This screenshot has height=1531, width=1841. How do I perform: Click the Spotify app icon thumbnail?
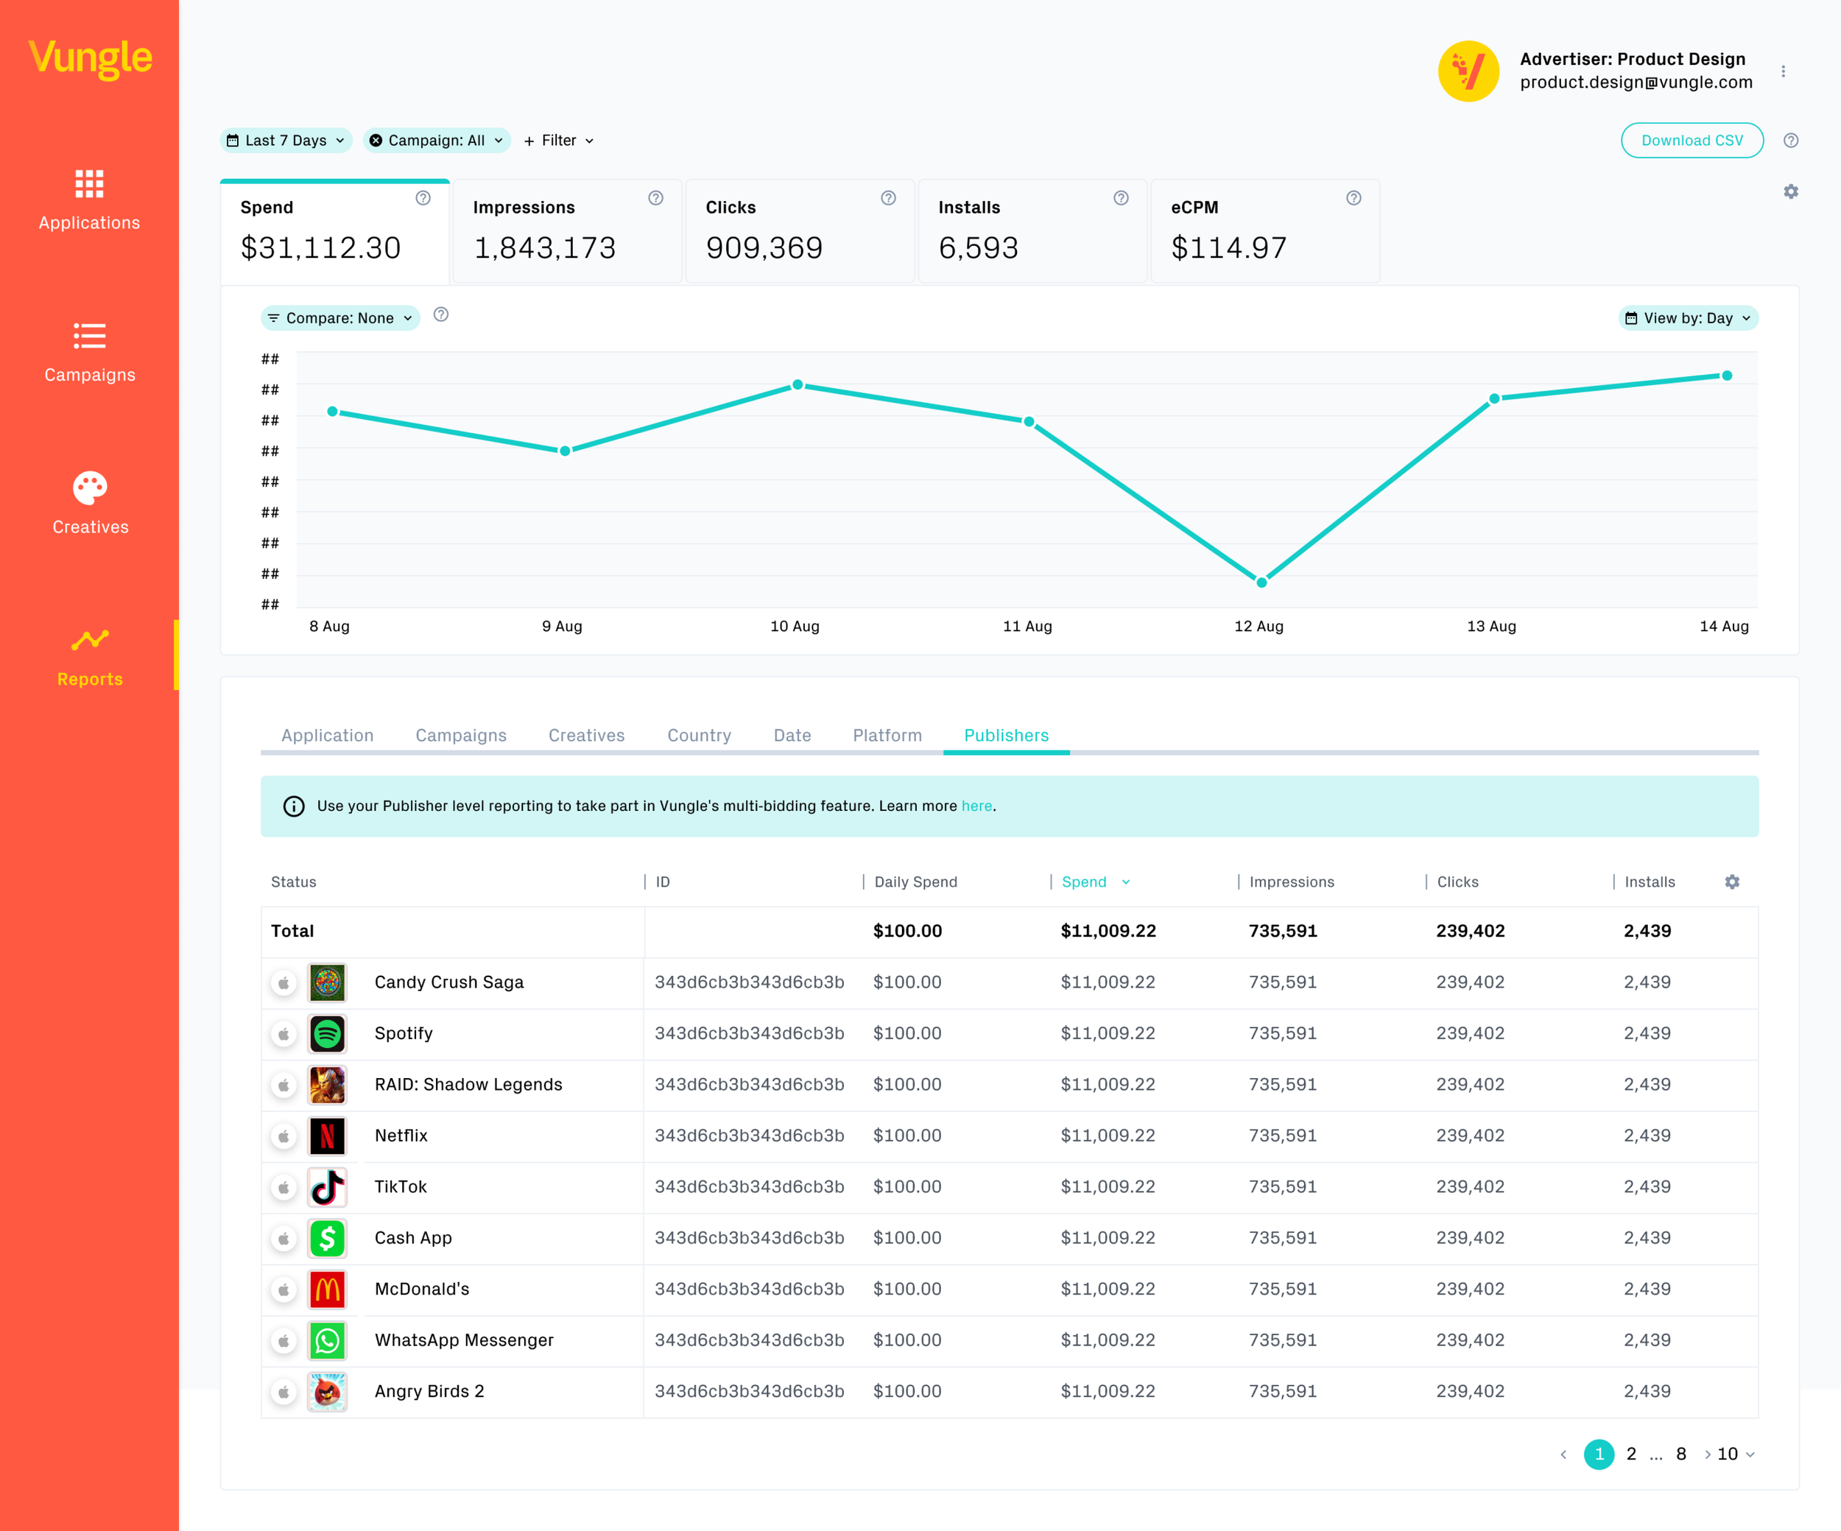(327, 1034)
